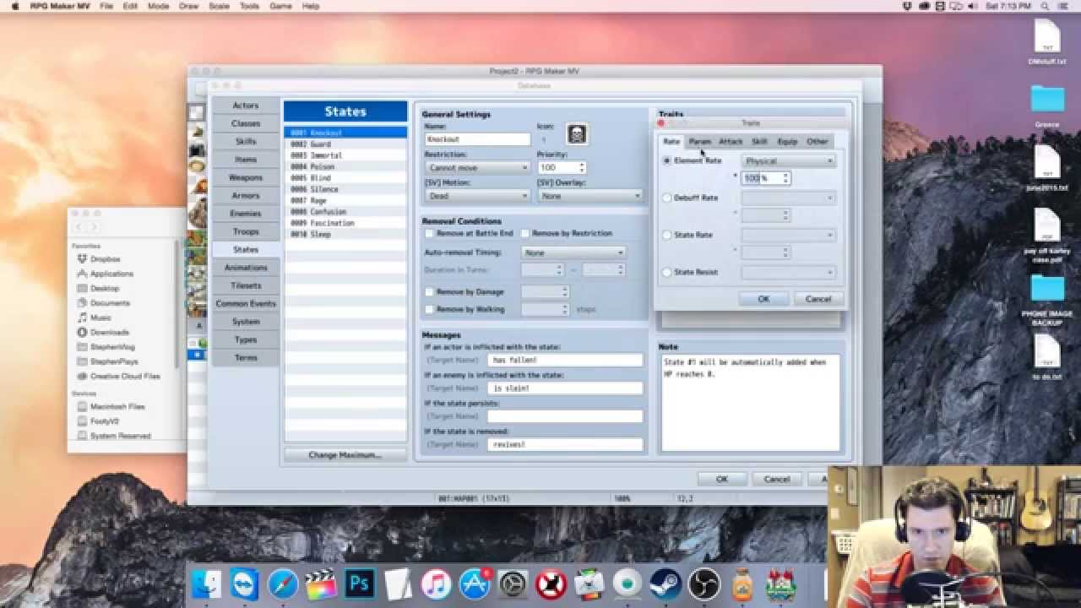Image resolution: width=1081 pixels, height=608 pixels.
Task: Open the DNstuff.txt desktop file
Action: [x=1047, y=39]
